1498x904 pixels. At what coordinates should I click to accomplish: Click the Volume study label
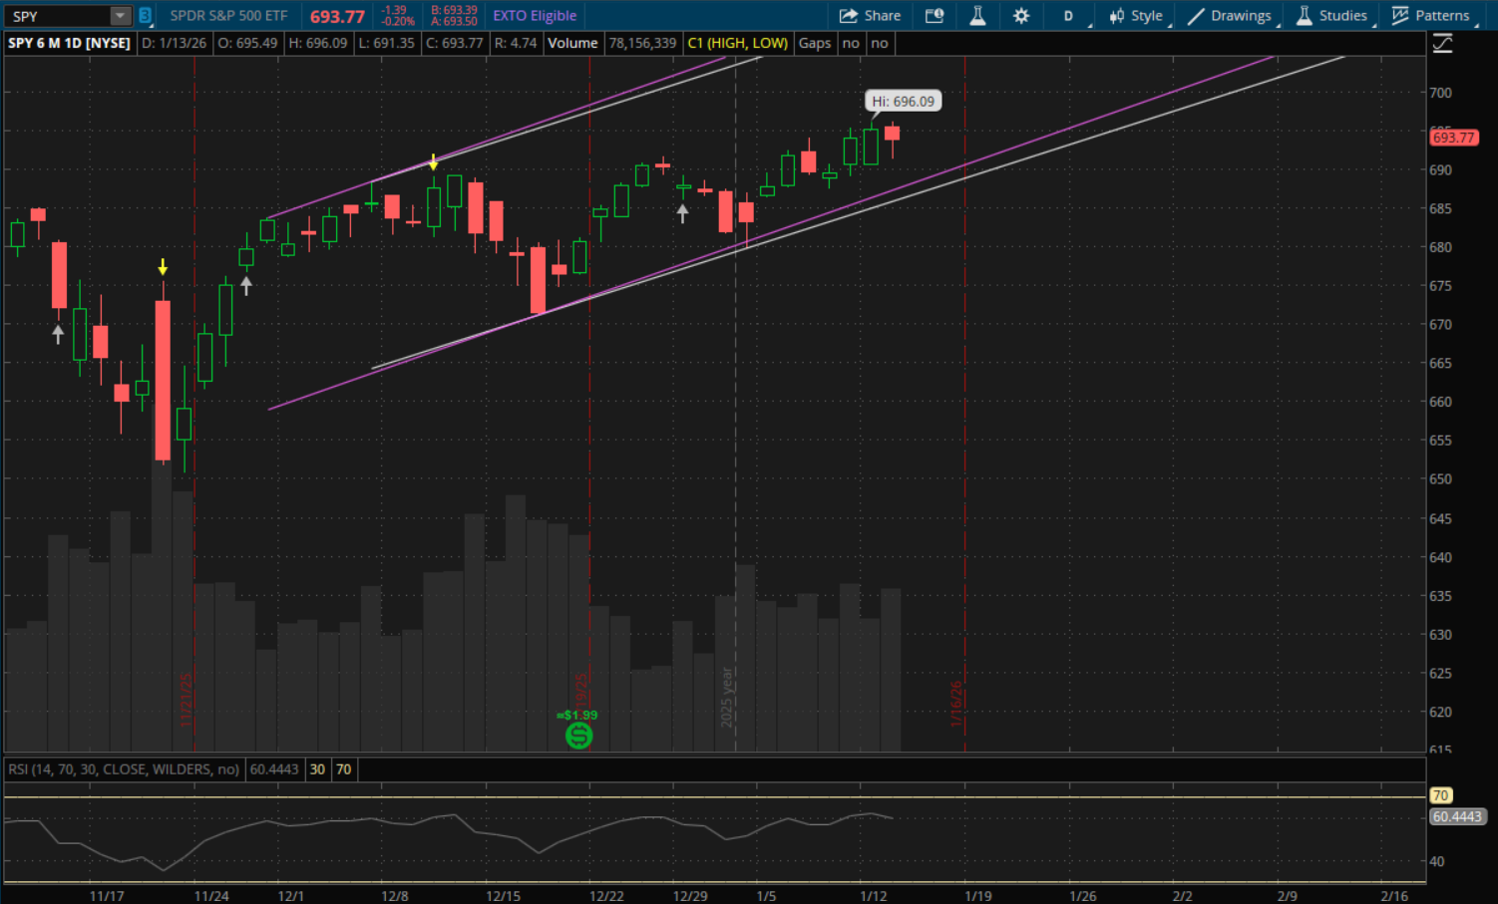(572, 43)
